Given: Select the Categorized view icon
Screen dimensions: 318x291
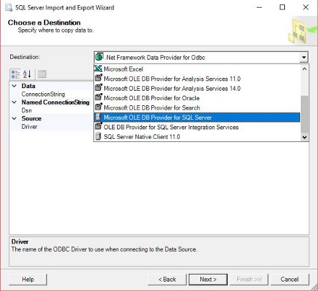Looking at the screenshot, I should [15, 74].
